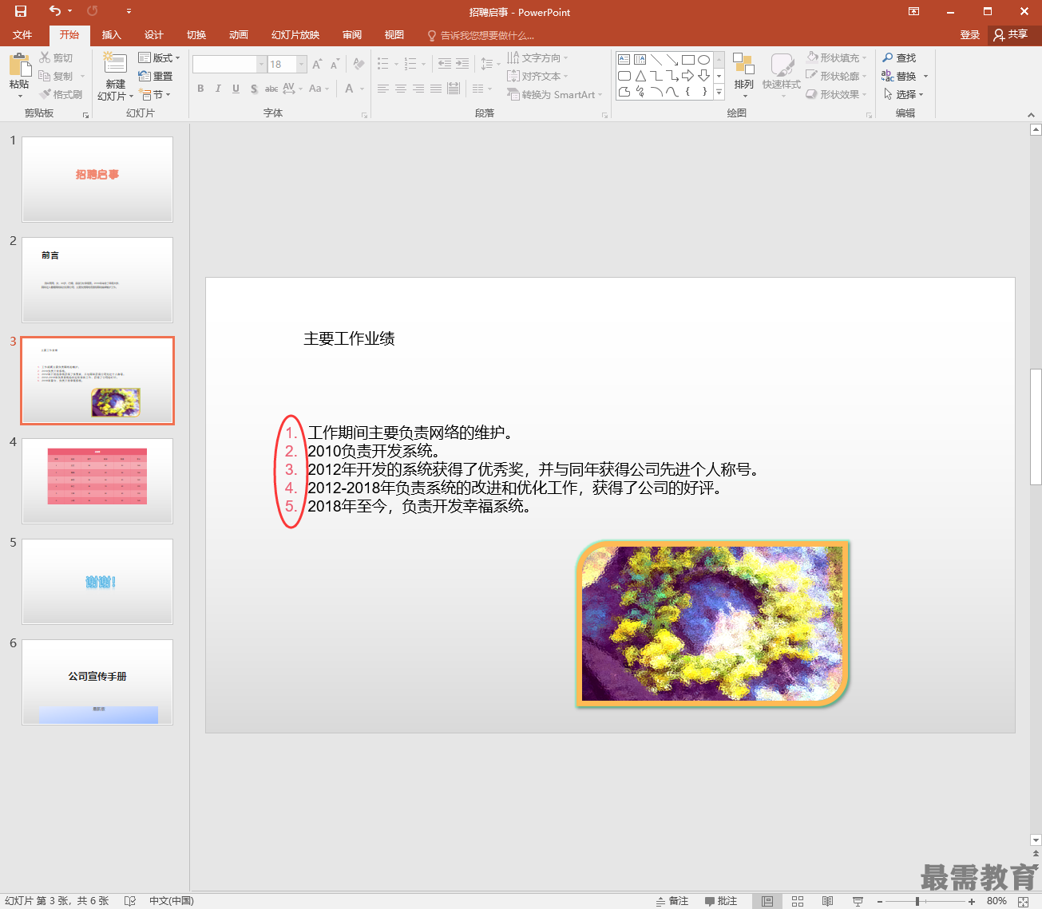Open the File (文件) tab
Screen dimensions: 1042x909
pyautogui.click(x=22, y=34)
